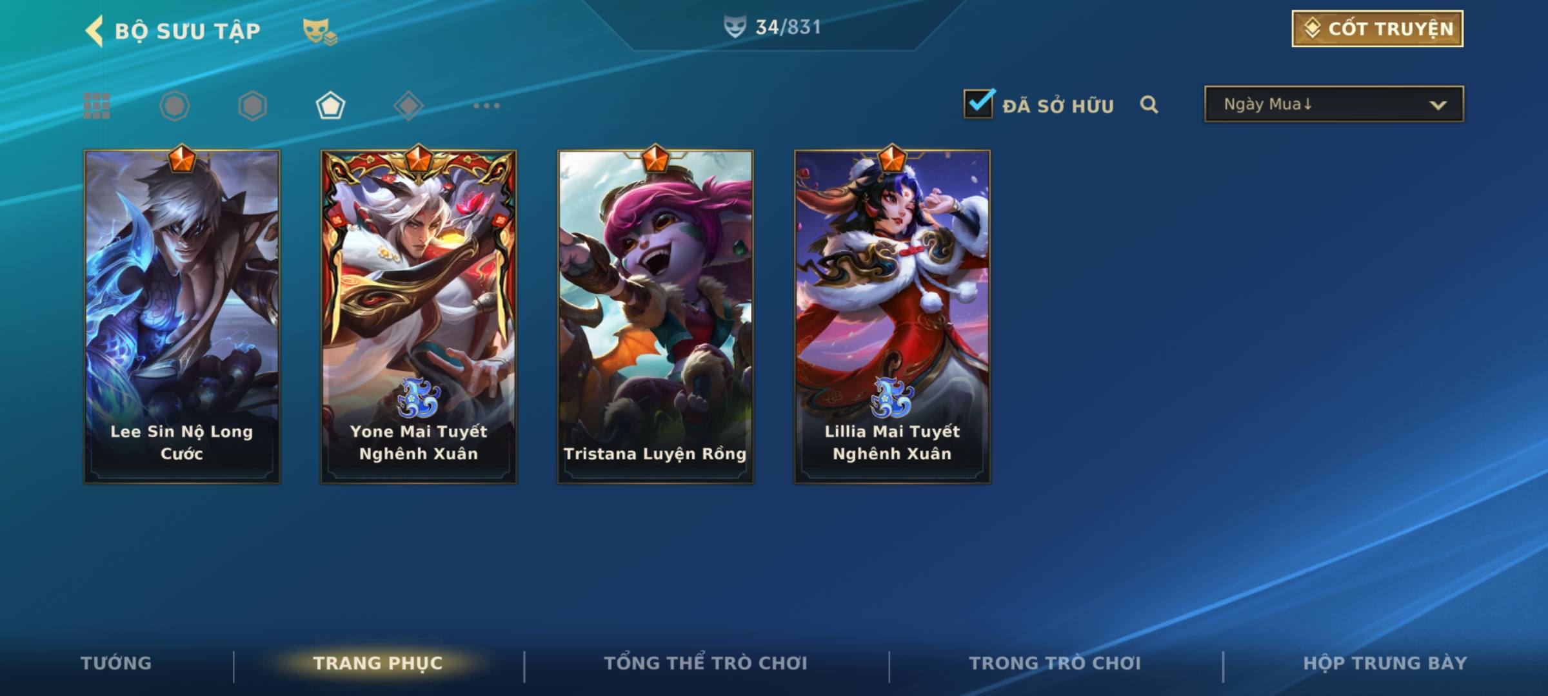Select the diamond rarity filter icon
The height and width of the screenshot is (696, 1548).
click(408, 106)
